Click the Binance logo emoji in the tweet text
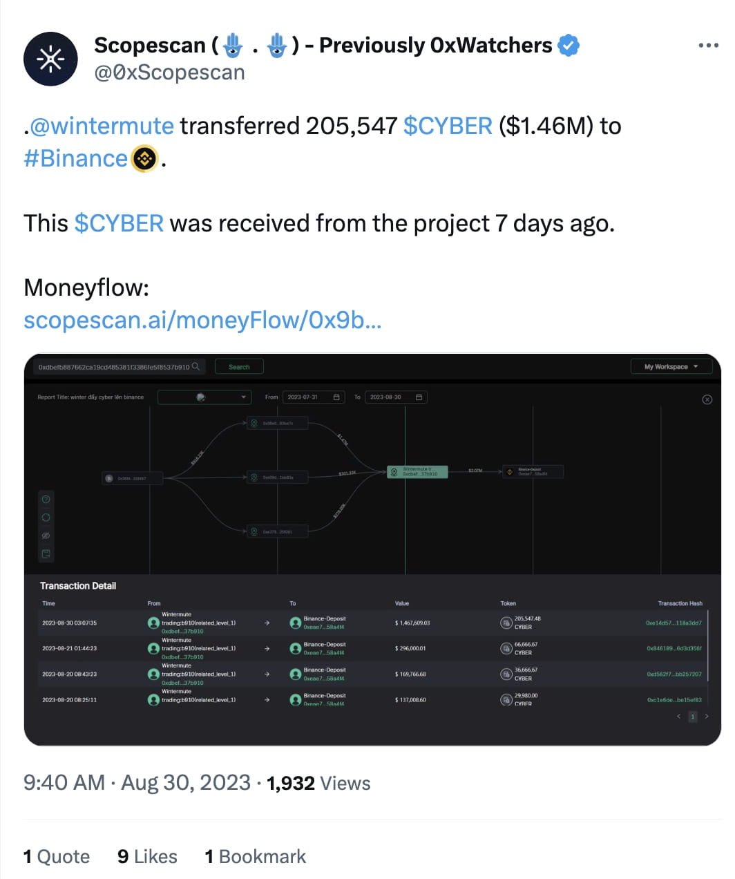This screenshot has width=735, height=879. [x=143, y=160]
